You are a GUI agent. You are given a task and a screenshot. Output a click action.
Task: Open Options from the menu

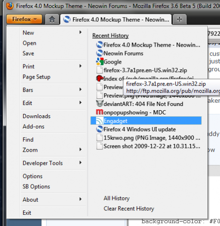[x=33, y=176]
